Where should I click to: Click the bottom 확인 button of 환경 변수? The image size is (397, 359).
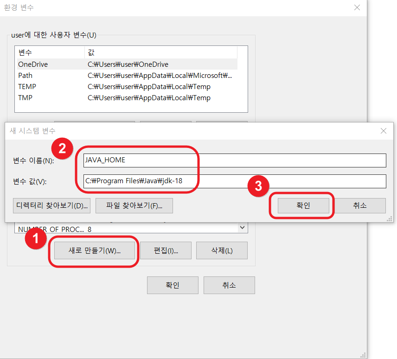173,285
